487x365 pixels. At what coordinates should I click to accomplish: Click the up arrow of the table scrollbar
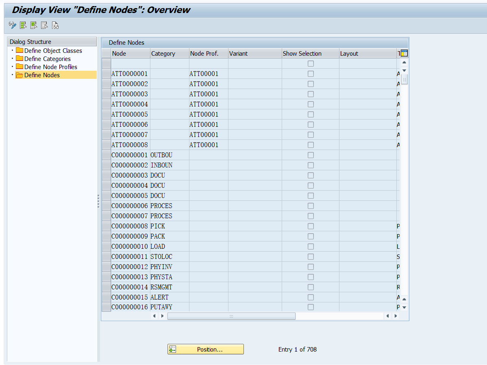(404, 63)
